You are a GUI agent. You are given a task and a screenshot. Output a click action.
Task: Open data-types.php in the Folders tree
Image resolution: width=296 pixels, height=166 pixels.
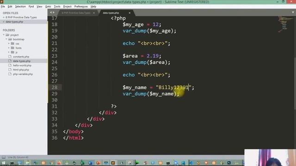tap(22, 61)
